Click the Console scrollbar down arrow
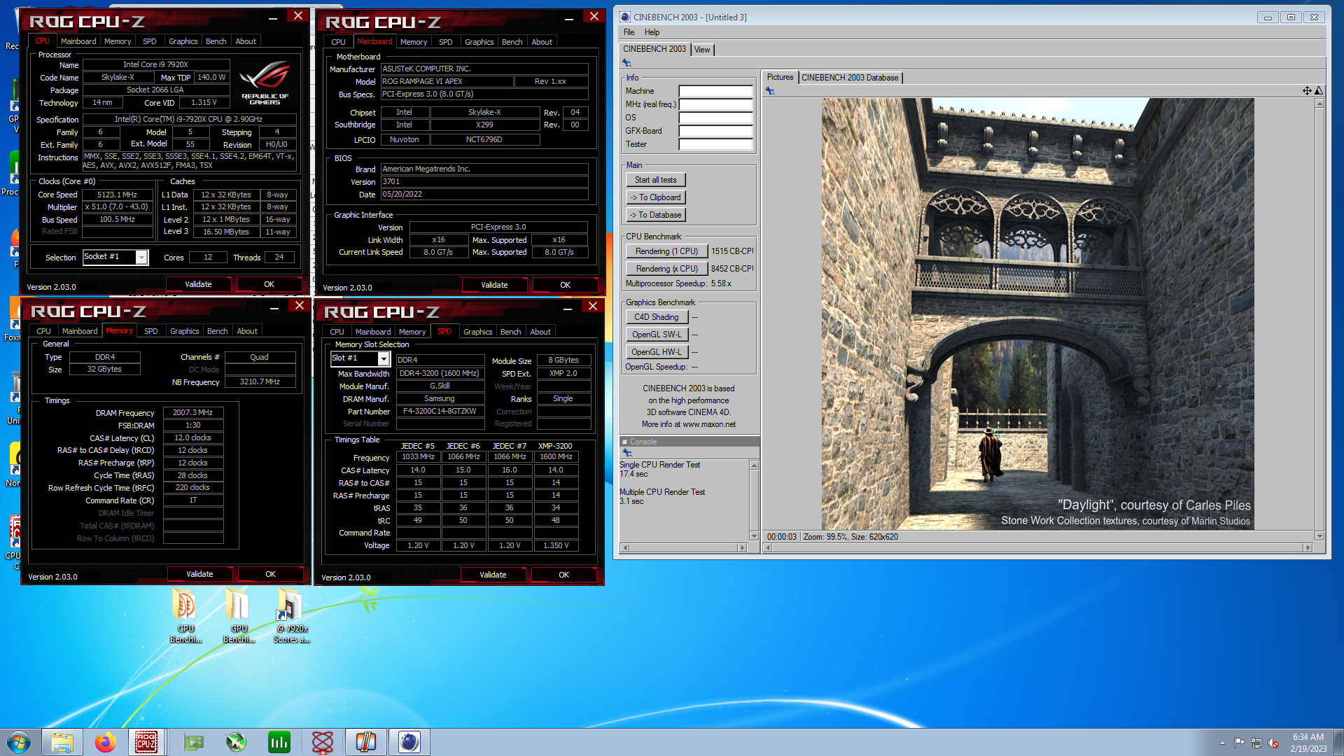The width and height of the screenshot is (1344, 756). tap(754, 535)
